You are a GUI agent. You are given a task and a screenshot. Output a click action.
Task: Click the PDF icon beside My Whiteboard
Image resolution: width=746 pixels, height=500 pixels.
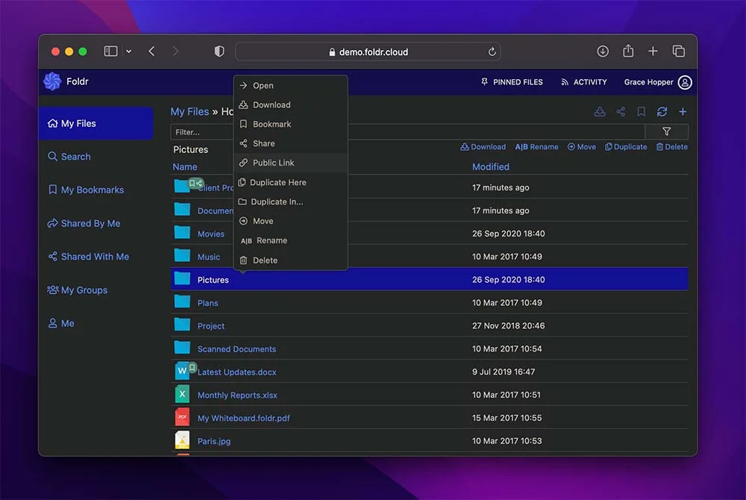tap(182, 416)
